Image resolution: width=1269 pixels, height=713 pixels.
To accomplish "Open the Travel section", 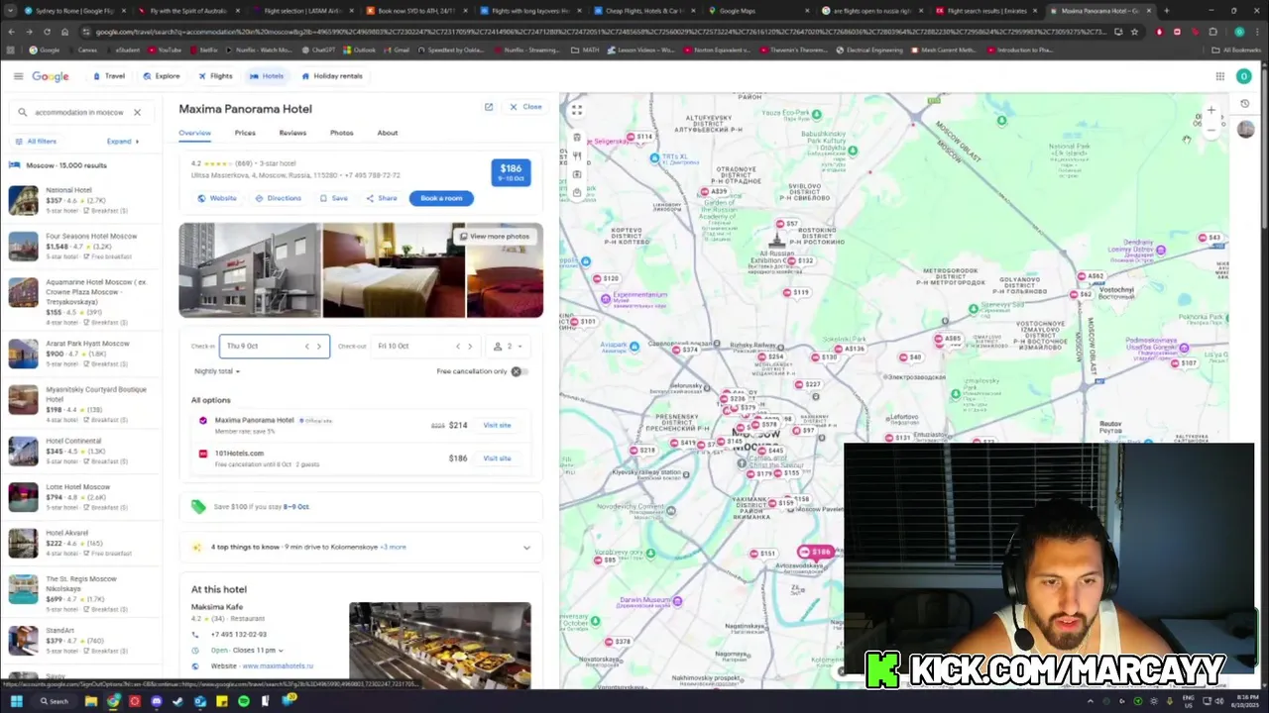I will pos(109,76).
